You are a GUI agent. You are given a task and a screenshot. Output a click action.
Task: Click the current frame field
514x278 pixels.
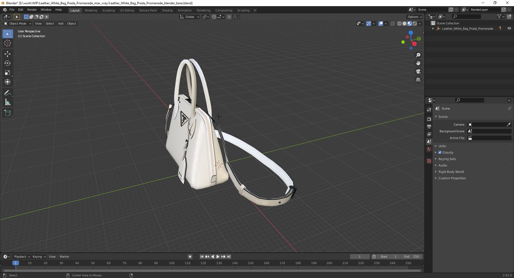point(360,257)
